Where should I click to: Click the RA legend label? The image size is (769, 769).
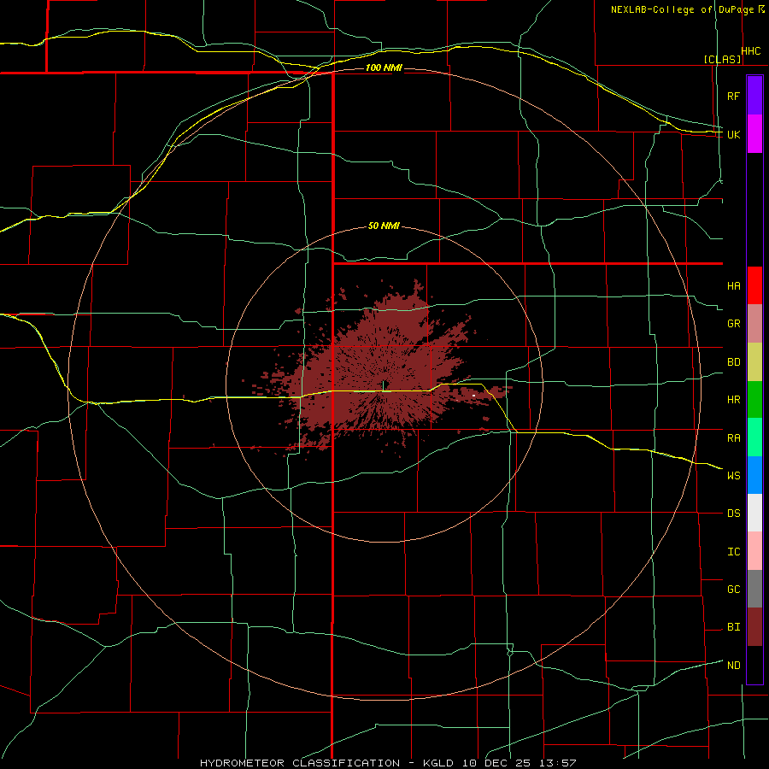click(x=733, y=438)
